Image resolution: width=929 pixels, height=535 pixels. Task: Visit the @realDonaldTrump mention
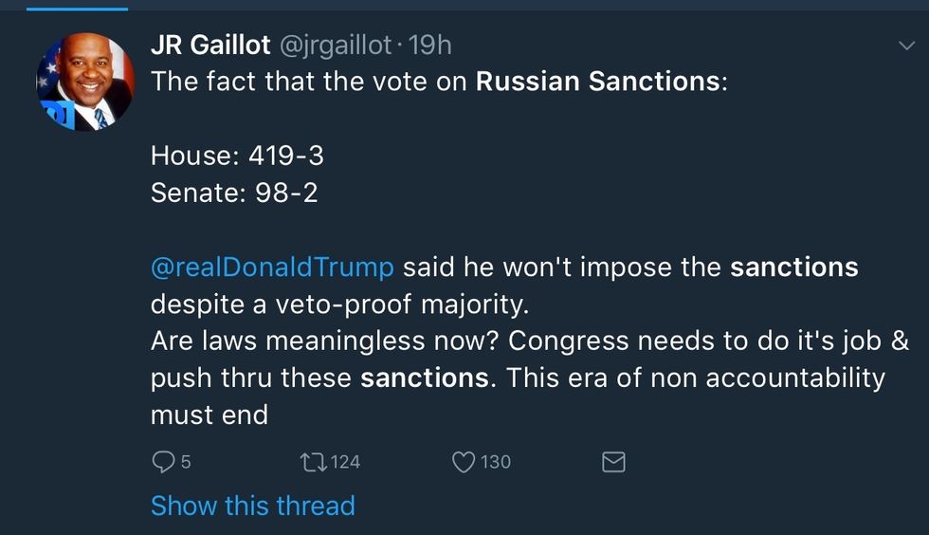click(x=272, y=267)
